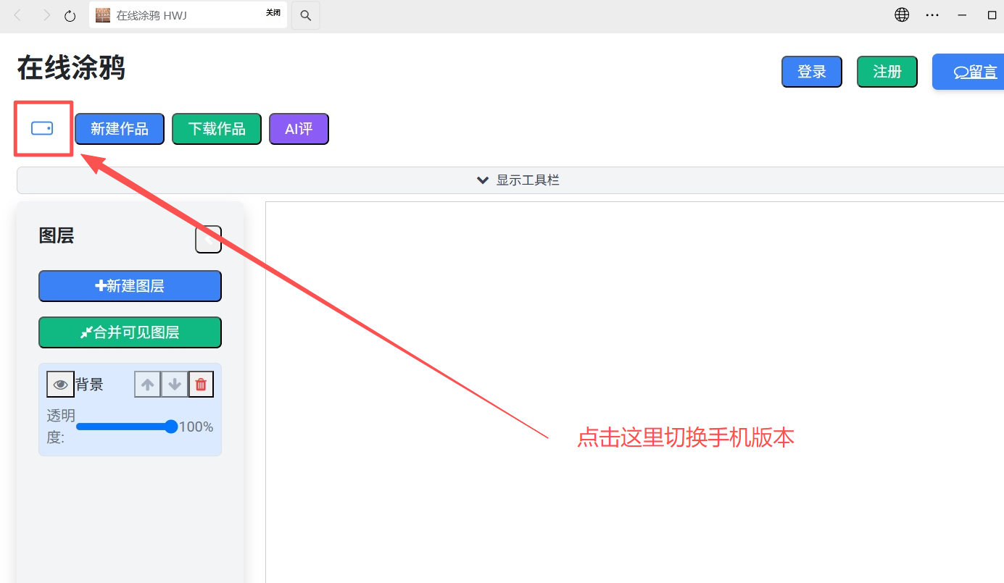The height and width of the screenshot is (583, 1004).
Task: Move the 背景 layer up
Action: pos(147,384)
